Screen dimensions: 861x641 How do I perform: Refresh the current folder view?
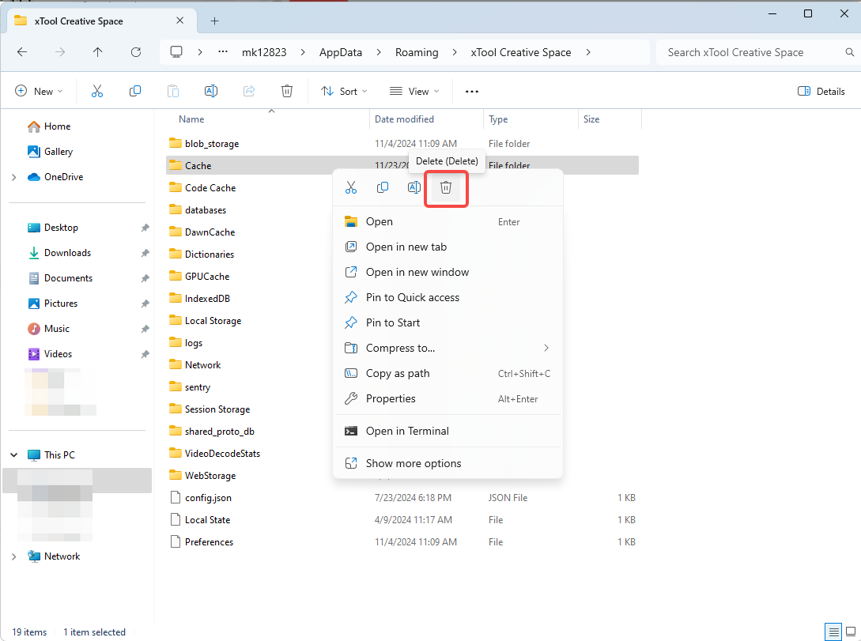coord(136,52)
